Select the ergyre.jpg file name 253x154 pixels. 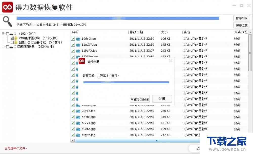tap(88, 135)
